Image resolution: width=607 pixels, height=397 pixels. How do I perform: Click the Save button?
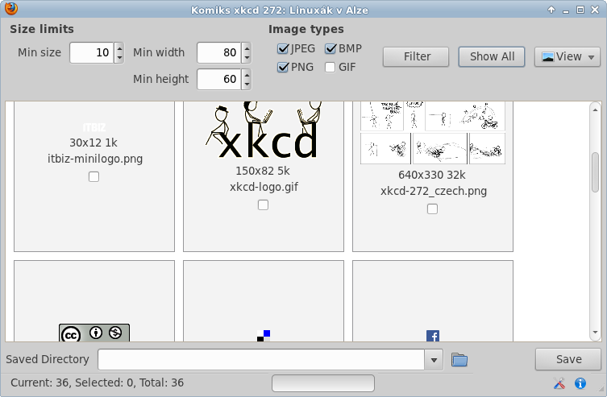[568, 359]
